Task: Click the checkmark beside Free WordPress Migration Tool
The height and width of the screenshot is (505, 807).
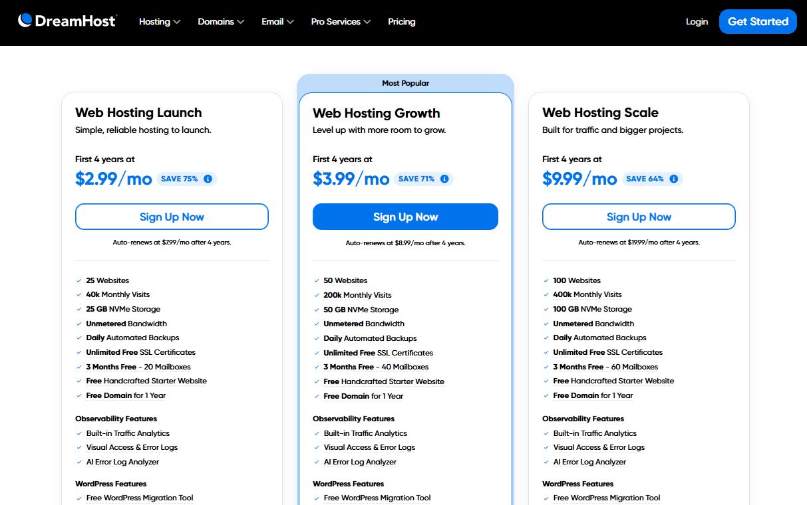Action: [x=79, y=498]
